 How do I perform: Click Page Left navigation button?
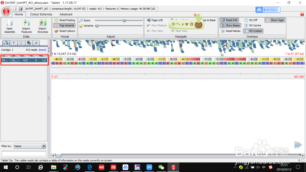coord(155,20)
